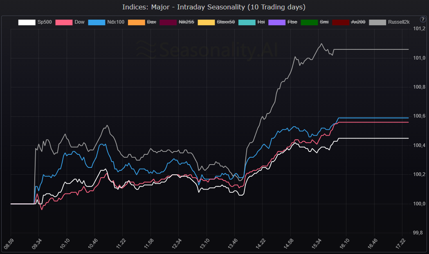Click the 14.58 time axis label

coord(288,244)
